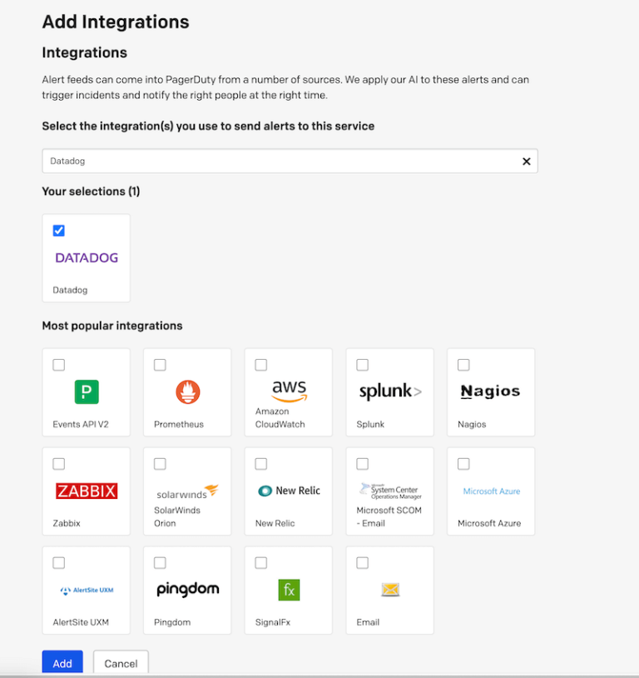Enable the SolarWinds Orion checkbox
This screenshot has width=639, height=678.
[x=160, y=463]
